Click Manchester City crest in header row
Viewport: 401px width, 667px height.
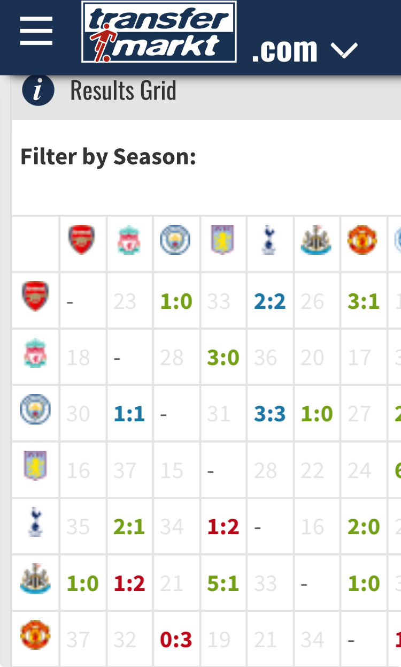coord(175,239)
